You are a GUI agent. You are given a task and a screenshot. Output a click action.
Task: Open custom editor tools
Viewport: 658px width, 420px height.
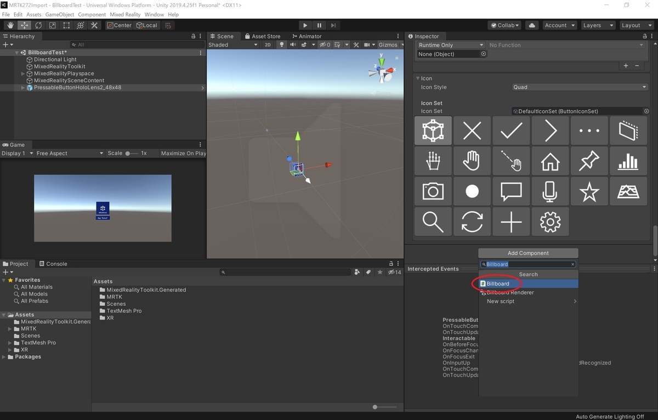click(x=94, y=25)
